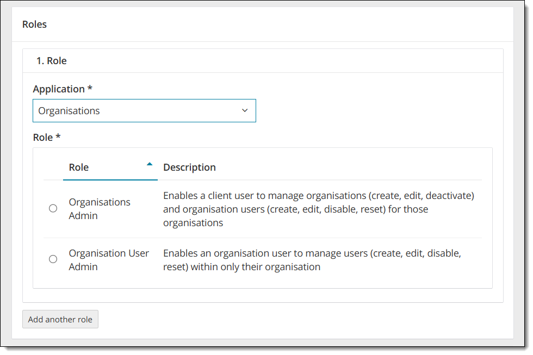This screenshot has height=355, width=533.
Task: Click the Organisations Admin role name
Action: tap(100, 209)
